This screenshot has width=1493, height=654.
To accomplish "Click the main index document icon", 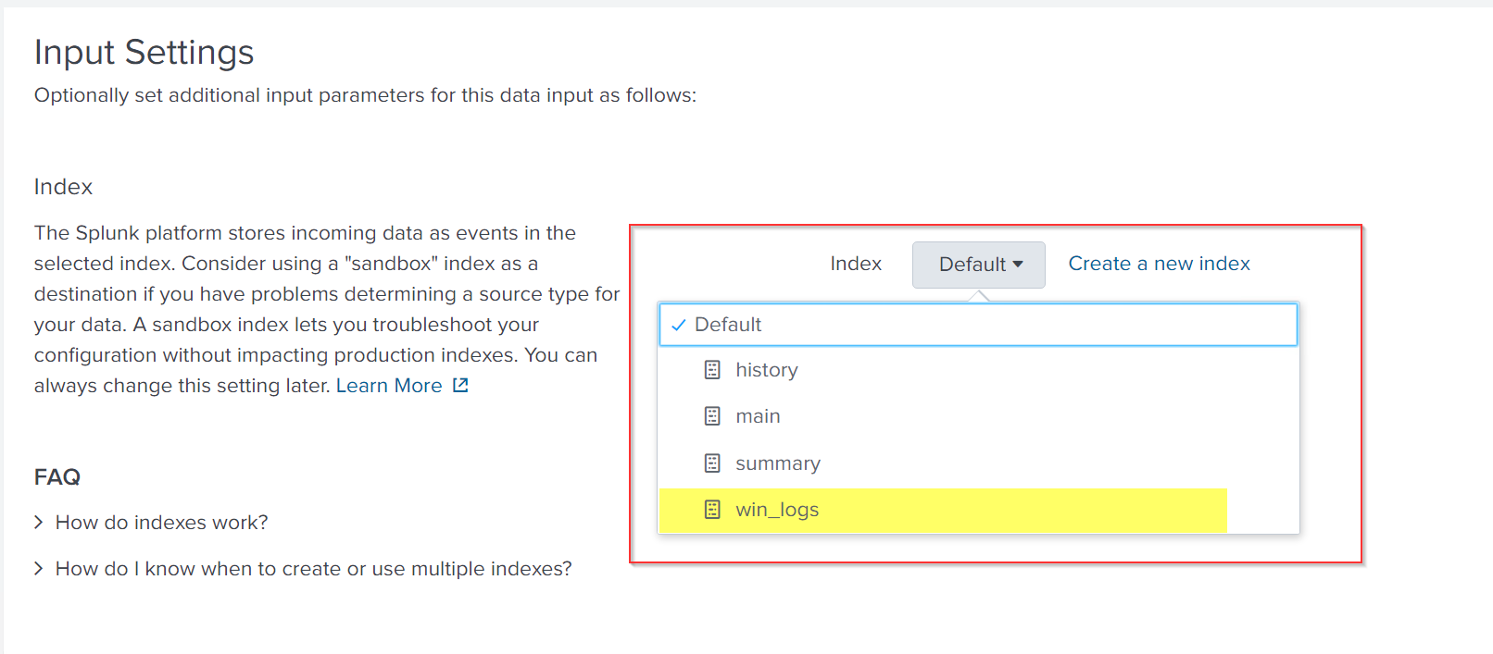I will pos(712,416).
